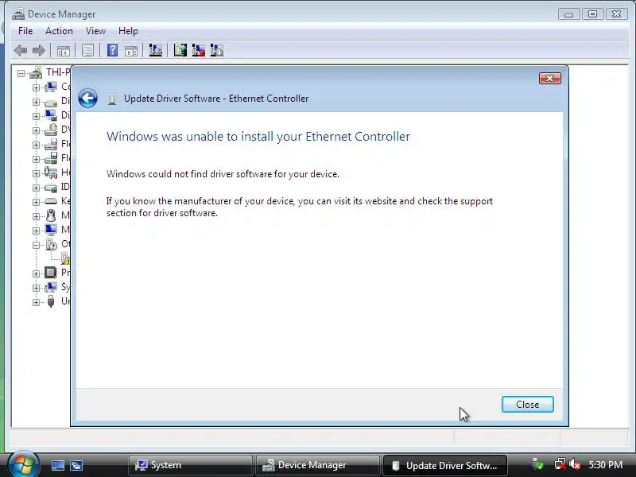Click the "Windows was unable to install" heading
636x477 pixels.
[258, 137]
